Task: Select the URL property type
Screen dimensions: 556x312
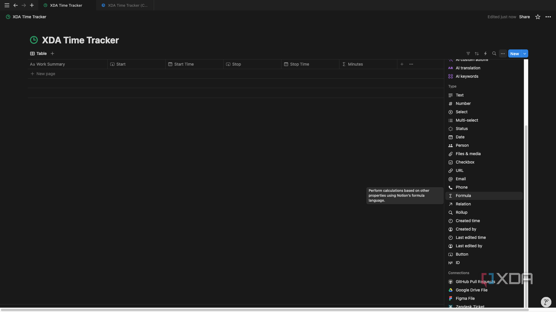Action: pos(484,171)
